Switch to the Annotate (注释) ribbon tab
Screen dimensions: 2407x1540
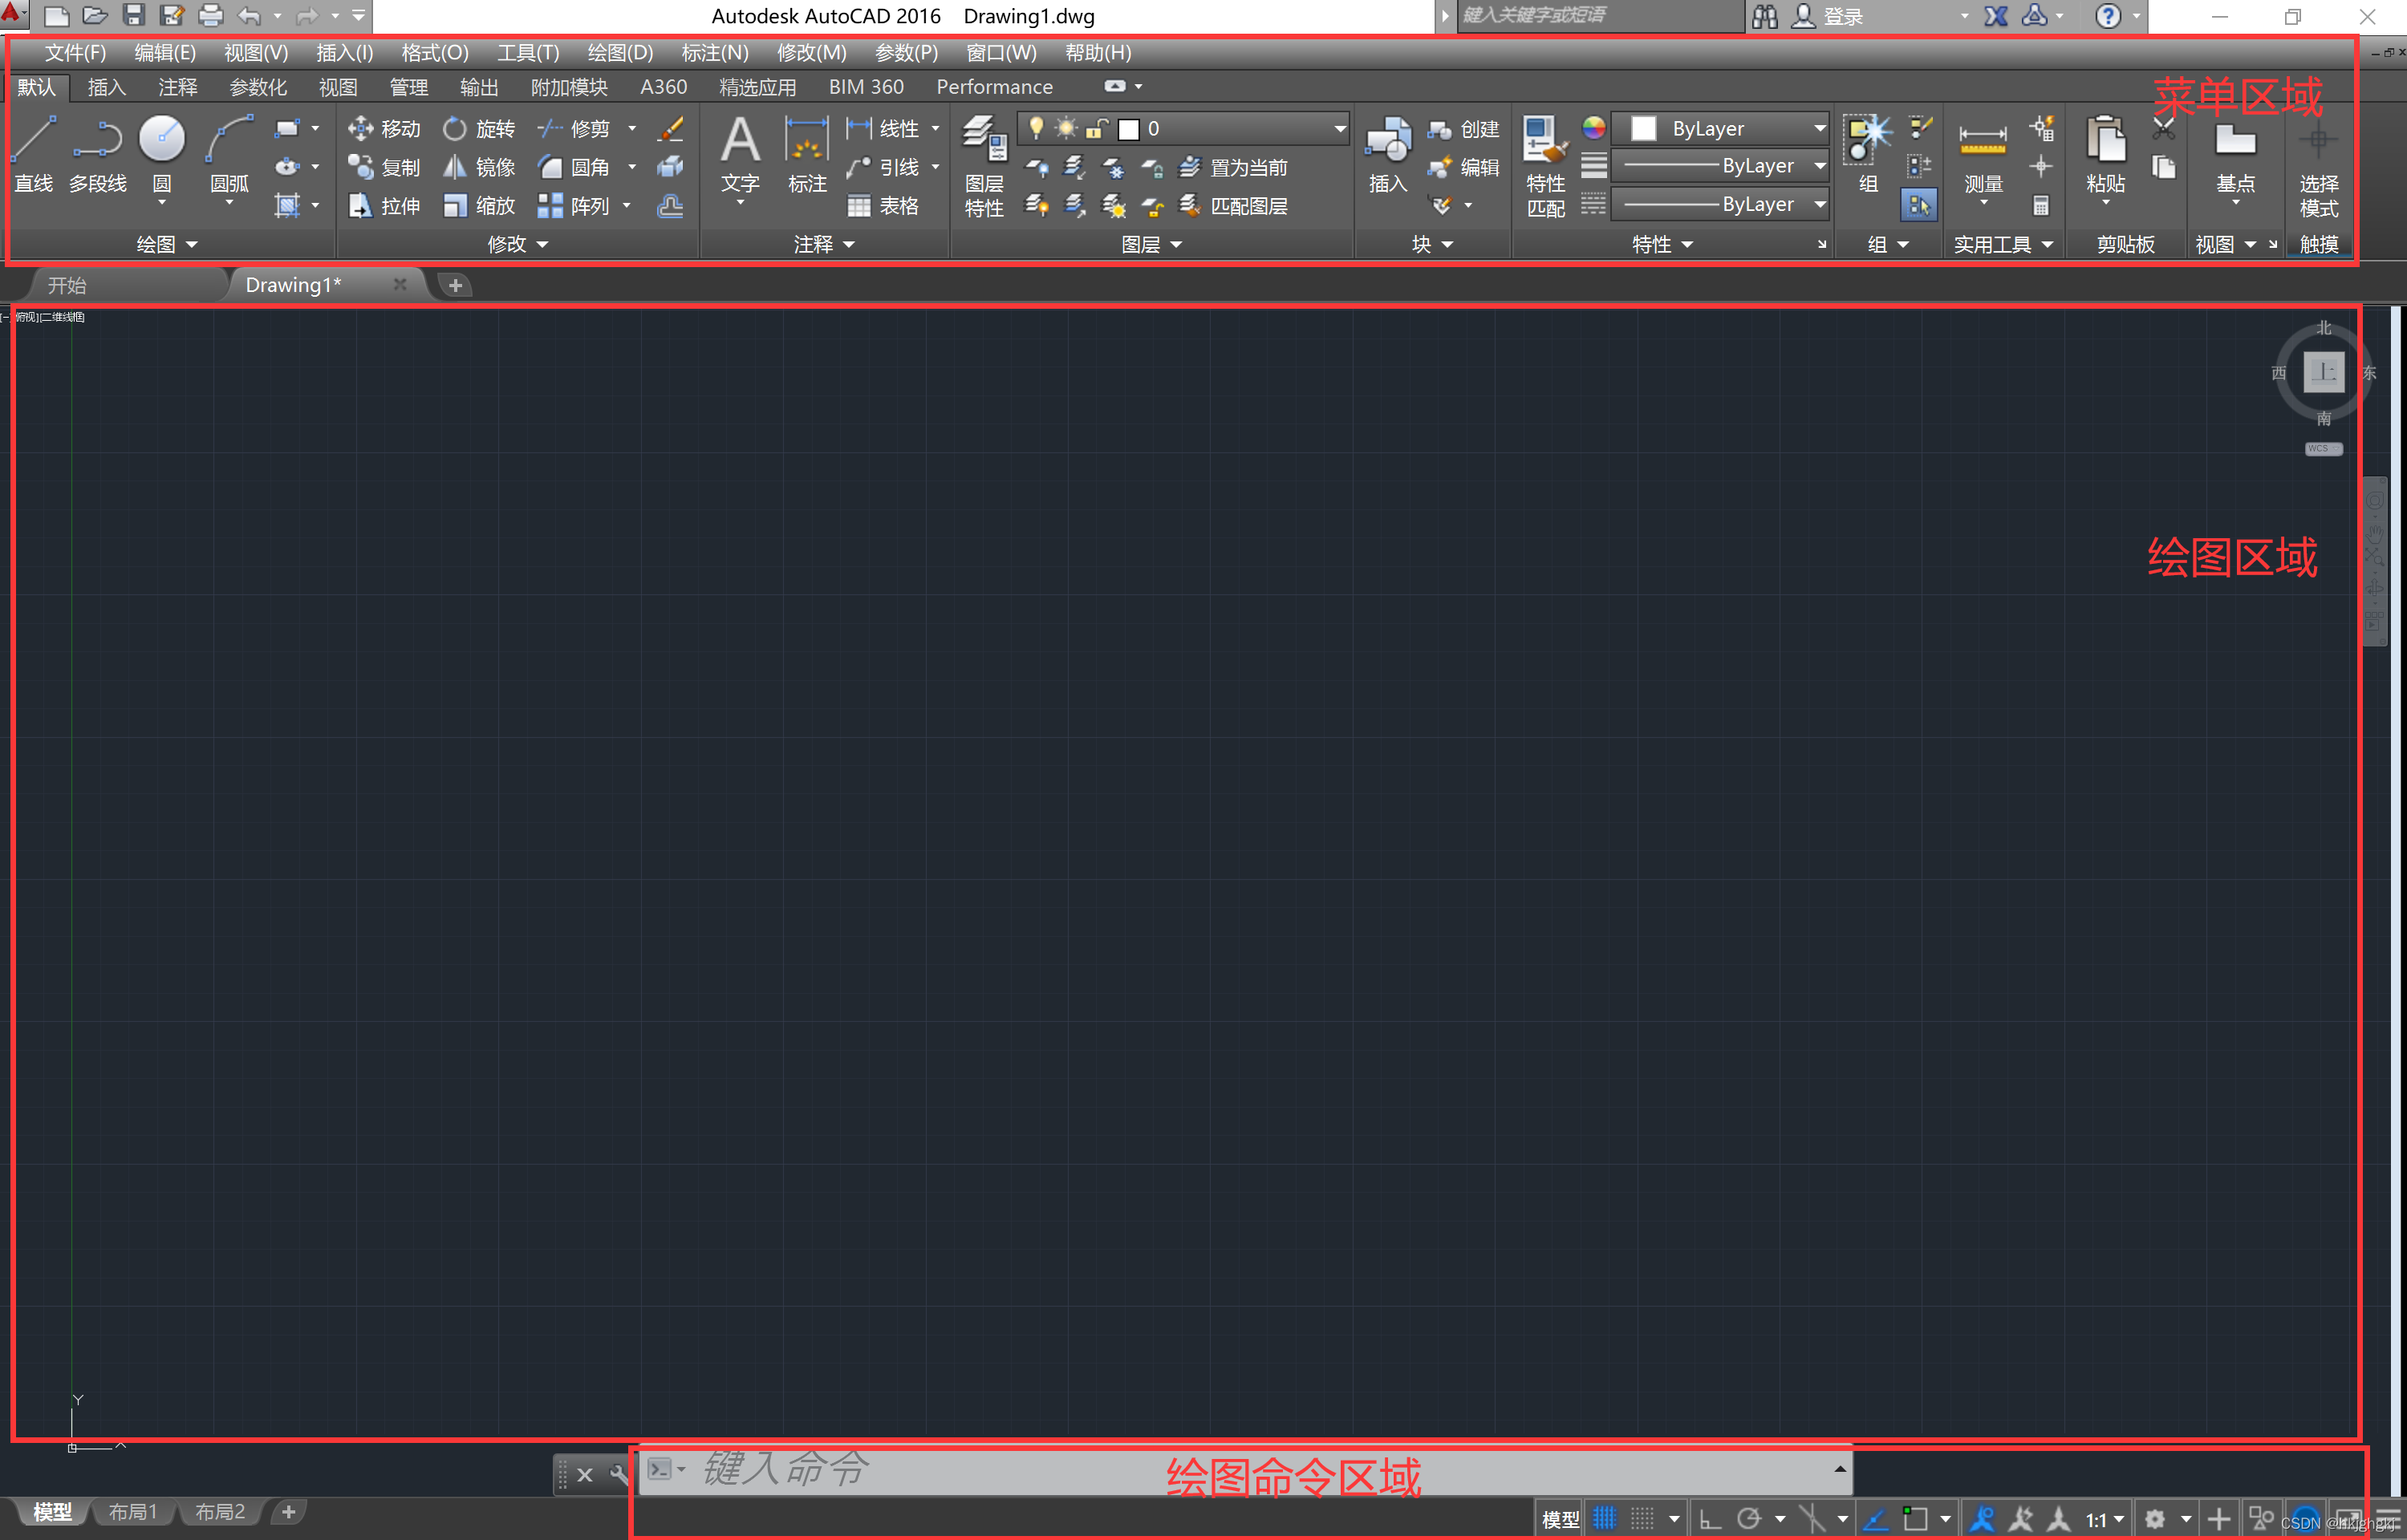tap(178, 87)
